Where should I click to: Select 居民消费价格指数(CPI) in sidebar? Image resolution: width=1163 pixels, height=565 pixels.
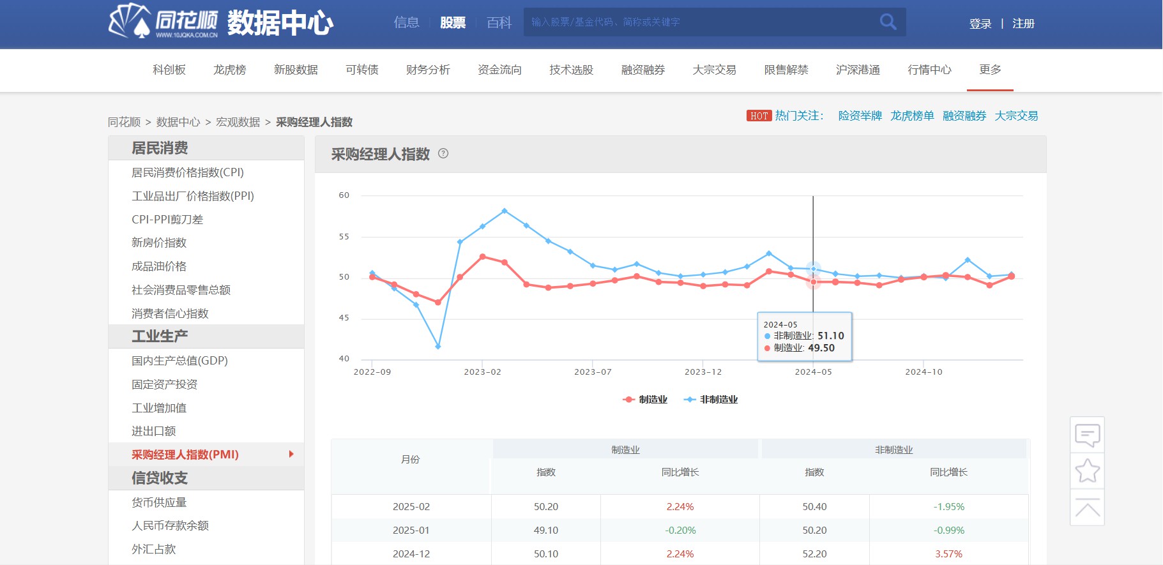[x=187, y=172]
